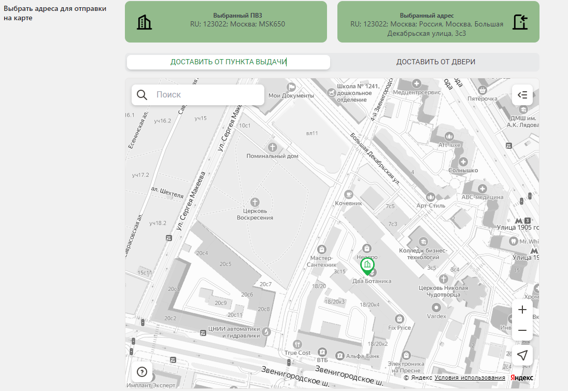Open the map list panel toggle
568x391 pixels.
pyautogui.click(x=522, y=95)
